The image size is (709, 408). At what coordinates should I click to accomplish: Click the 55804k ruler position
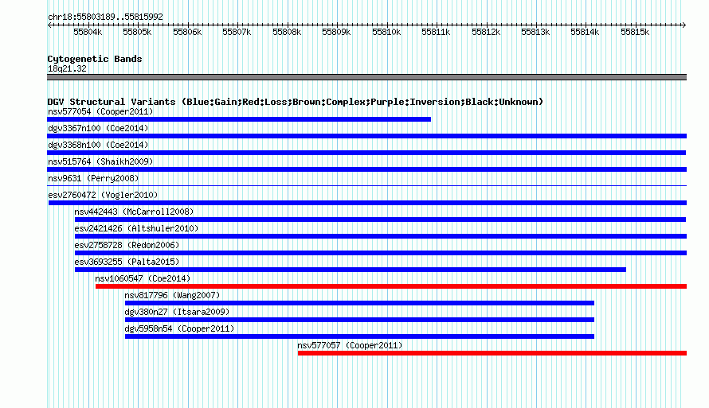click(x=88, y=32)
